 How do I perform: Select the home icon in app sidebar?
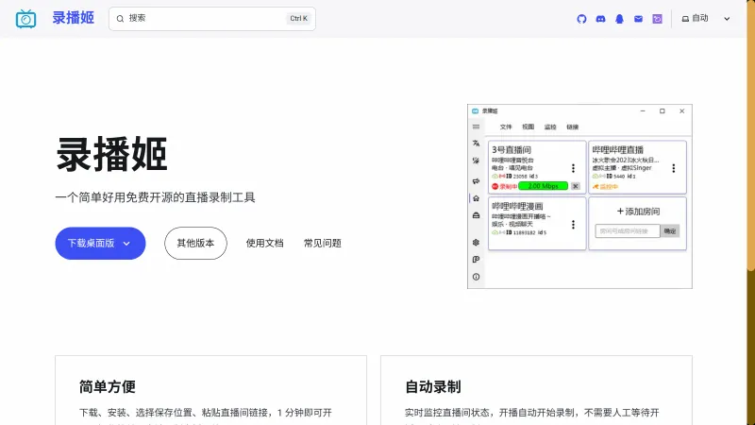pyautogui.click(x=476, y=198)
